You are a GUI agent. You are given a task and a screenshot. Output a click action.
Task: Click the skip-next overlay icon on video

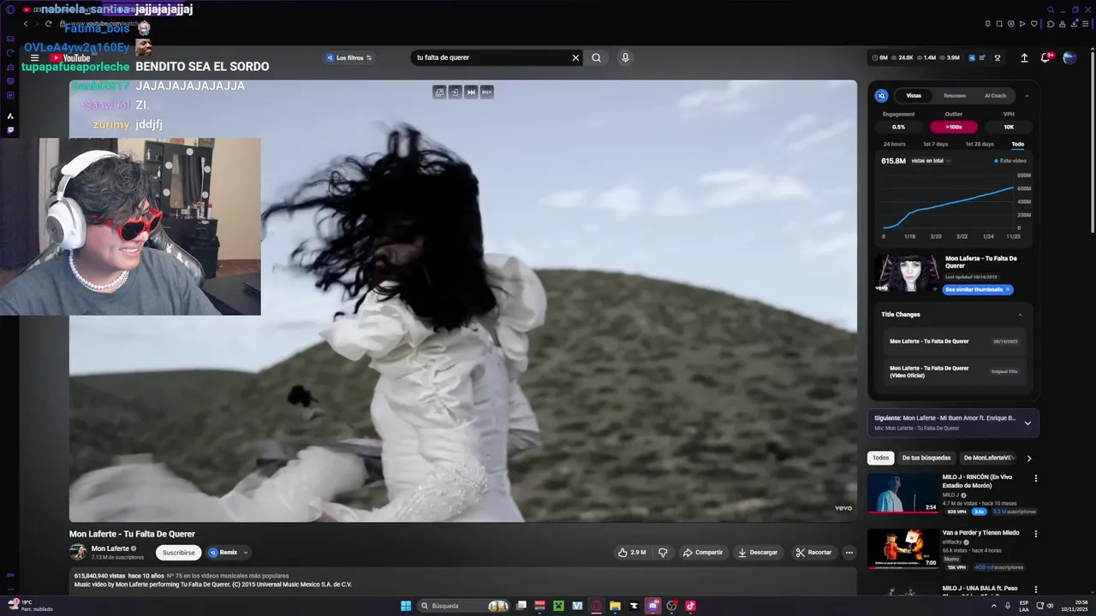pyautogui.click(x=471, y=92)
